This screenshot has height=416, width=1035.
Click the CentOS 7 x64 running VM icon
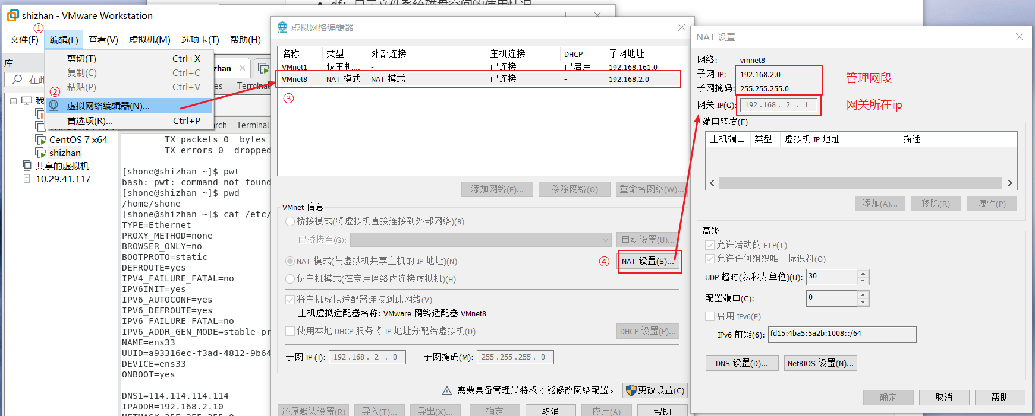pyautogui.click(x=40, y=139)
